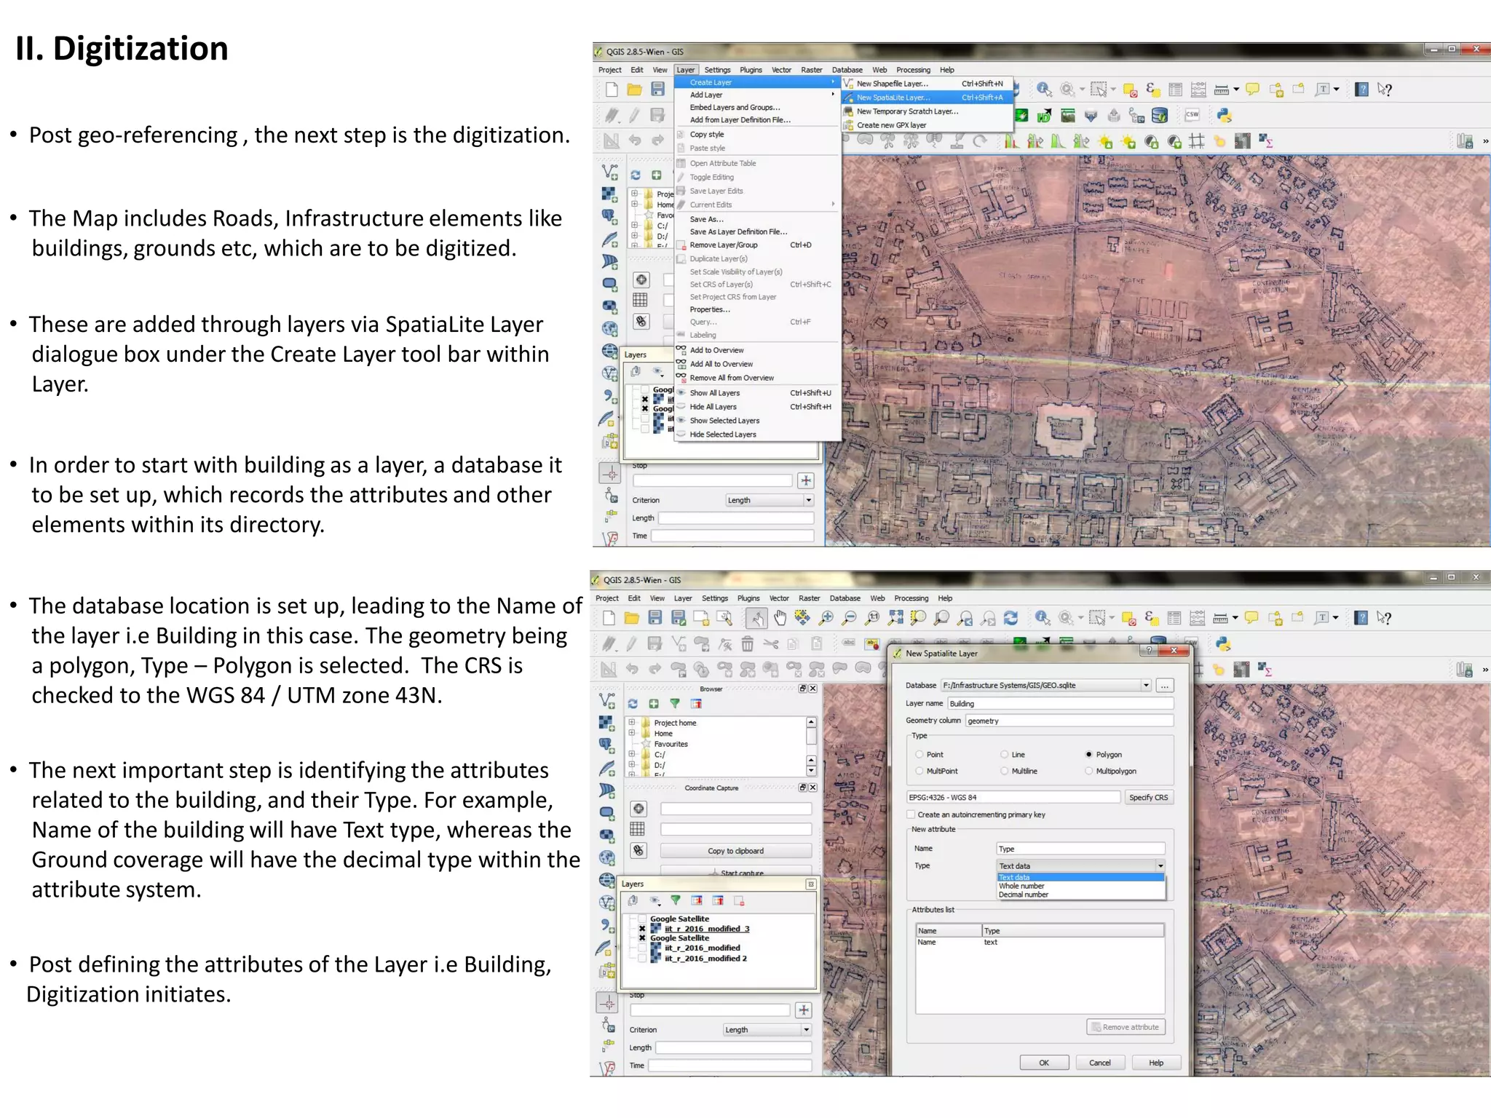Click Zoom Full extent icon in lower QGIS
Screen dimensions: 1491x1118
tap(895, 618)
